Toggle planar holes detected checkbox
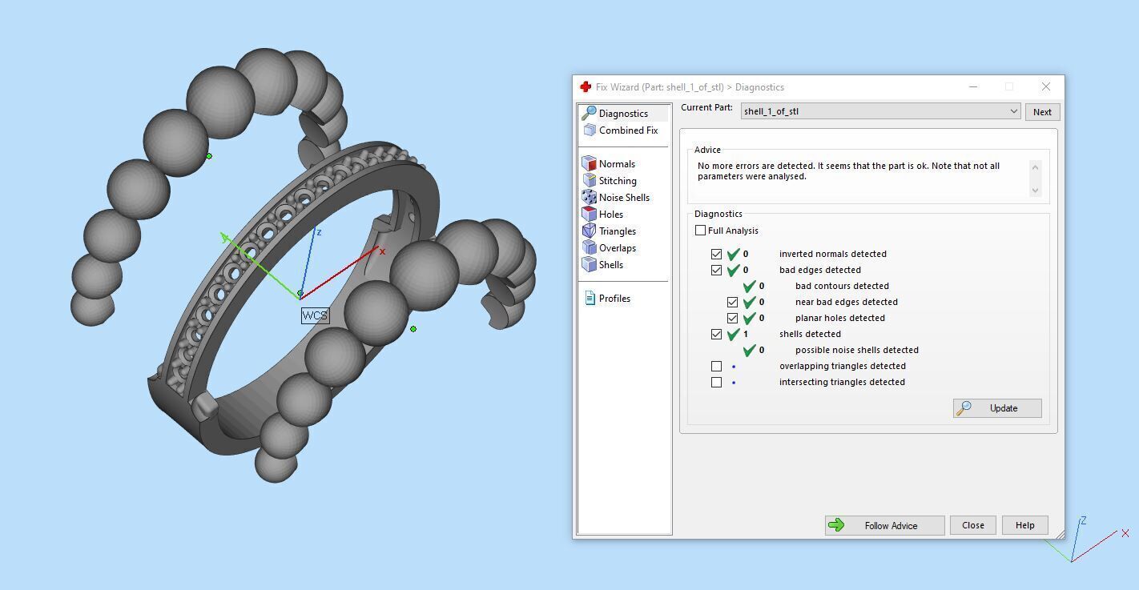 click(733, 318)
